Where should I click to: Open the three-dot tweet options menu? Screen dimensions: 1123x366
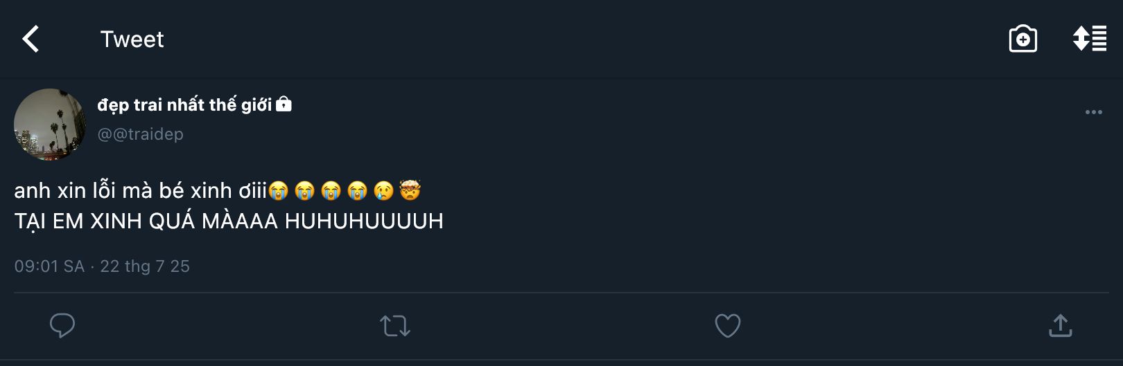point(1093,112)
